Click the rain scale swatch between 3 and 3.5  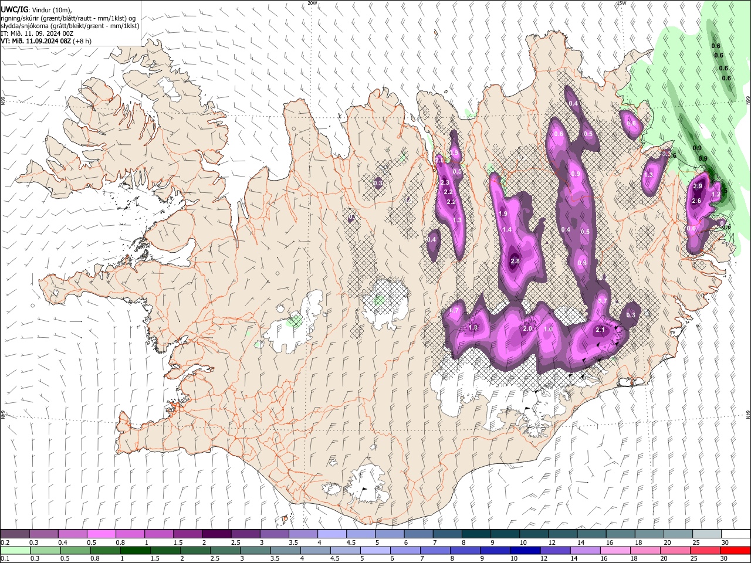point(255,550)
